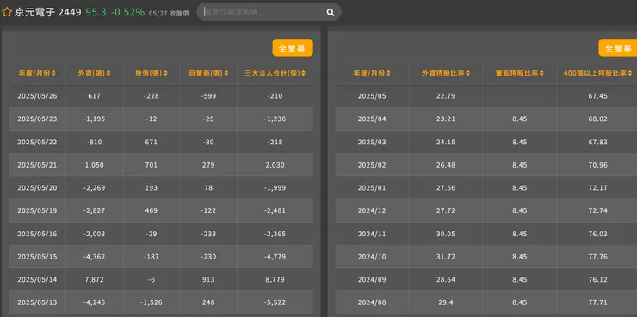The image size is (637, 317).
Task: Focus the stock code search field
Action: pyautogui.click(x=269, y=12)
